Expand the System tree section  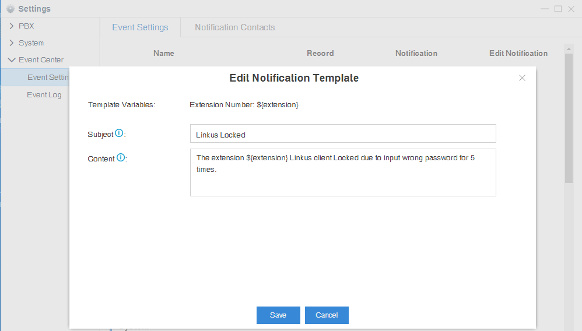click(12, 43)
